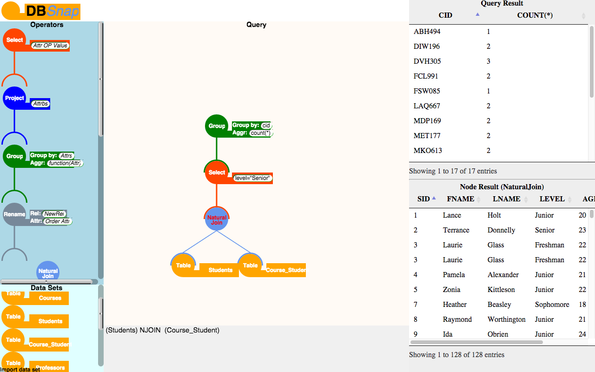Screen dimensions: 595x372
Task: Sort Node Result by LEVEL column
Action: tap(552, 199)
